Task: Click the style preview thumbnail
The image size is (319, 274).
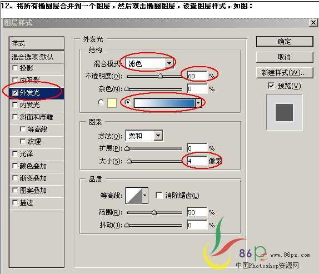Action: [x=284, y=112]
